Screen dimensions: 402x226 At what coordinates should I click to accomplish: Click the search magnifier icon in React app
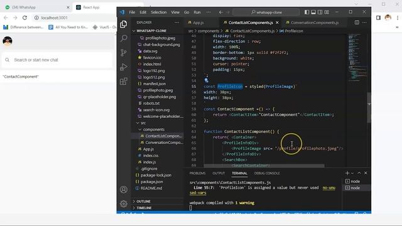(x=7, y=60)
